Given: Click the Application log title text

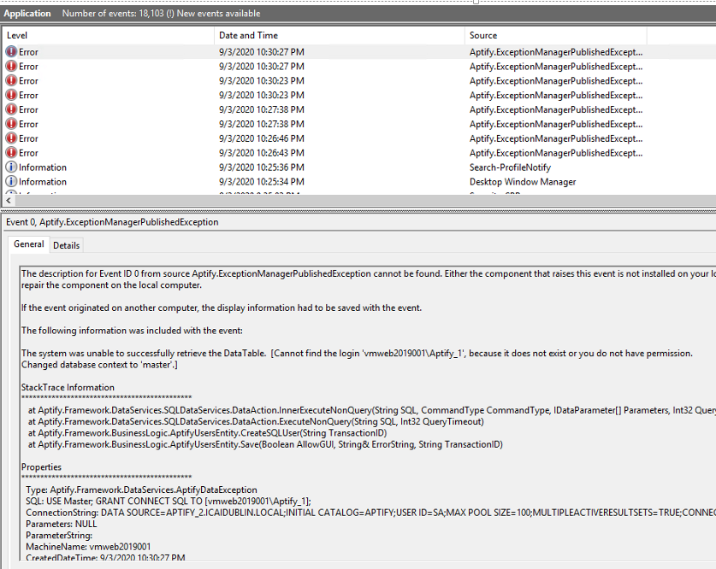Looking at the screenshot, I should (x=27, y=13).
